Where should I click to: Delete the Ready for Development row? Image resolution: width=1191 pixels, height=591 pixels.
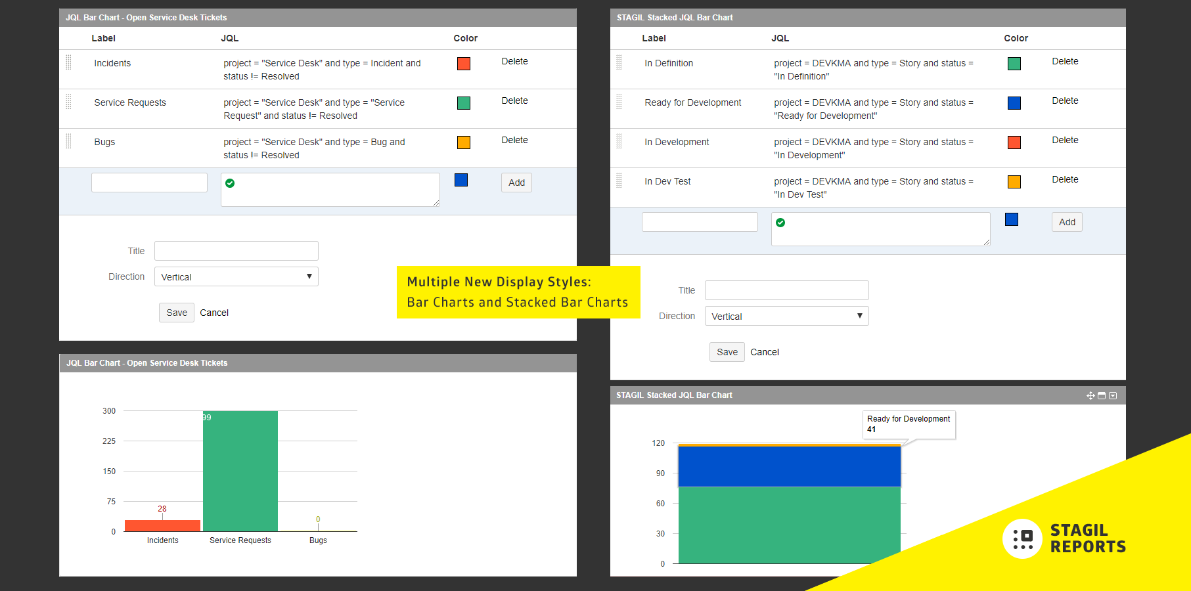coord(1065,100)
